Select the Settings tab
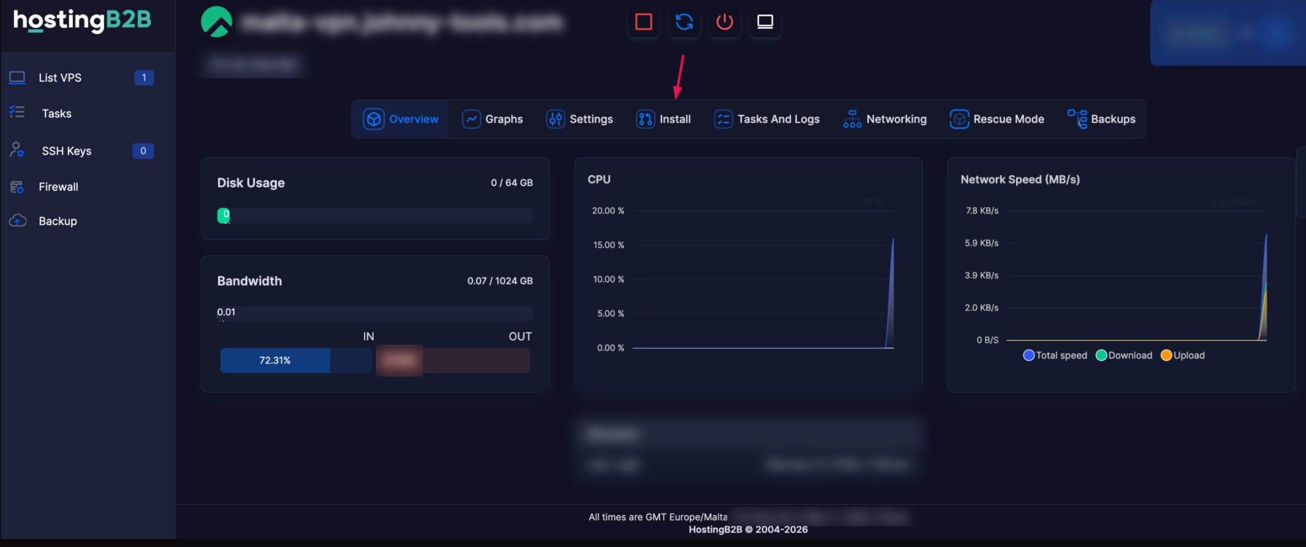This screenshot has width=1306, height=547. coord(580,119)
